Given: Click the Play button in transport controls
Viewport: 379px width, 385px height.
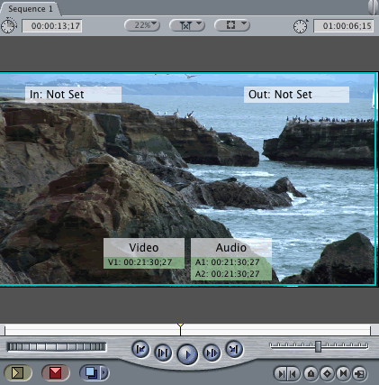Looking at the screenshot, I should coord(187,354).
